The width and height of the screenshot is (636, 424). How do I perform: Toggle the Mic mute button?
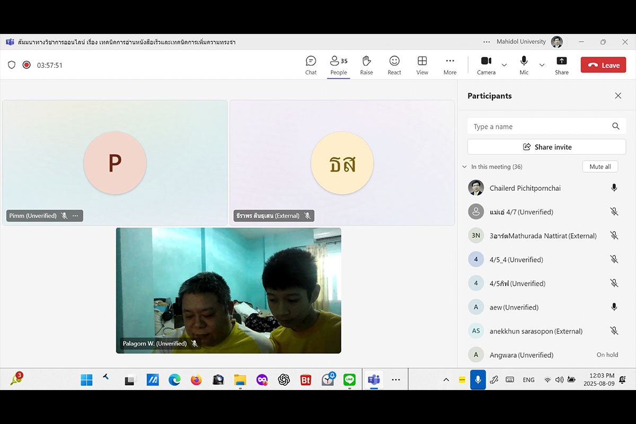[x=524, y=65]
